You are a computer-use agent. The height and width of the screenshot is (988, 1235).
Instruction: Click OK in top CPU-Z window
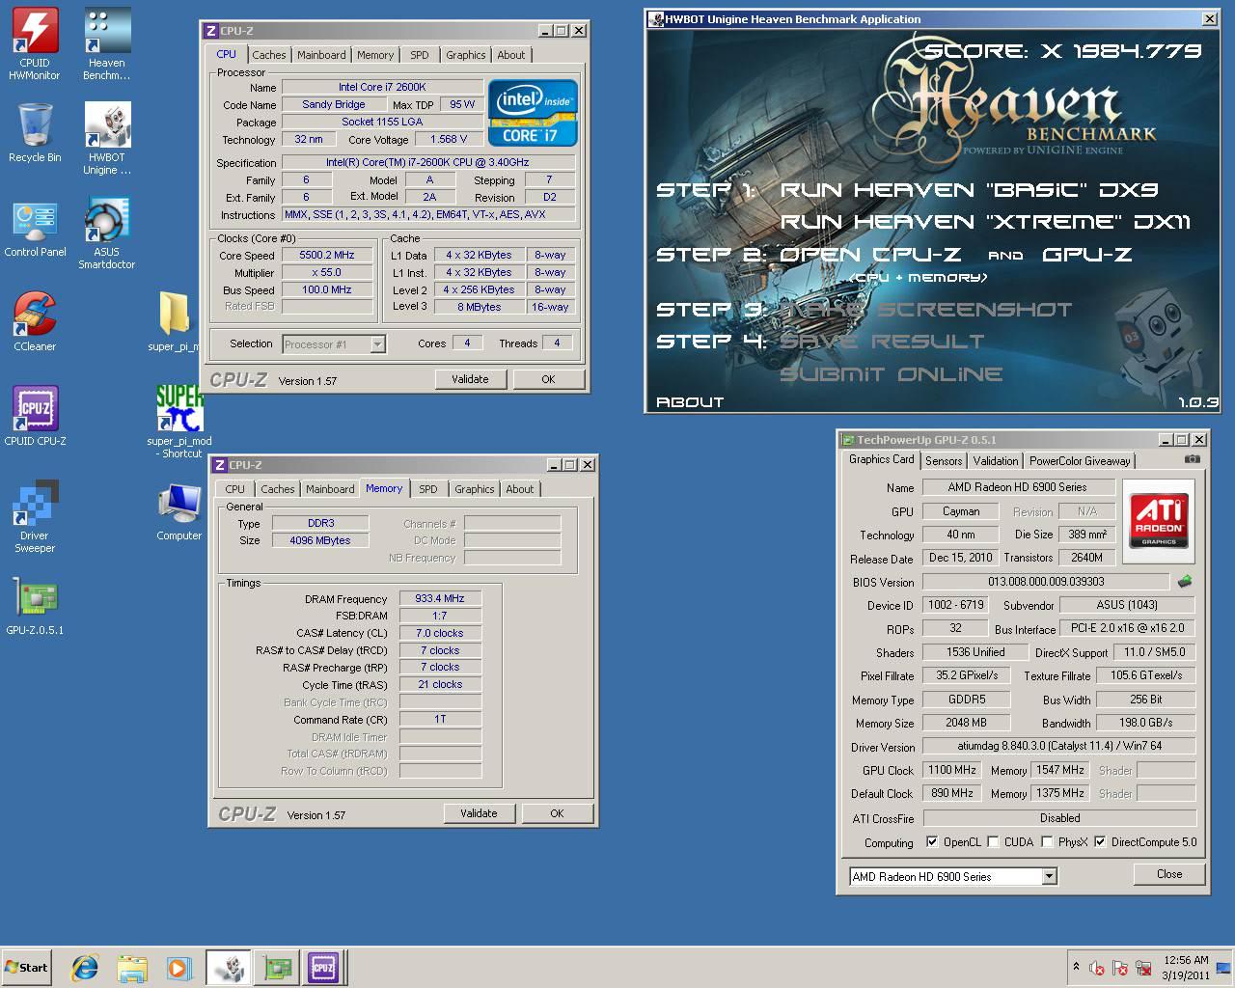tap(548, 379)
